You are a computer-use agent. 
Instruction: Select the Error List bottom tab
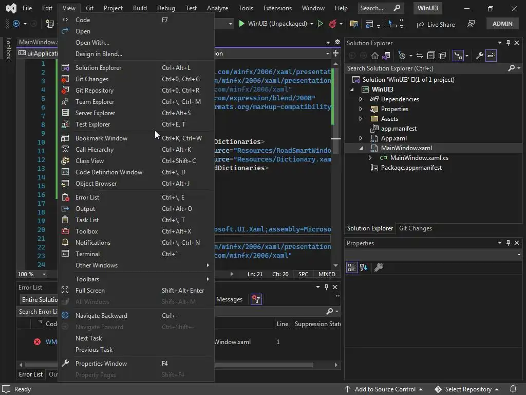(x=30, y=374)
